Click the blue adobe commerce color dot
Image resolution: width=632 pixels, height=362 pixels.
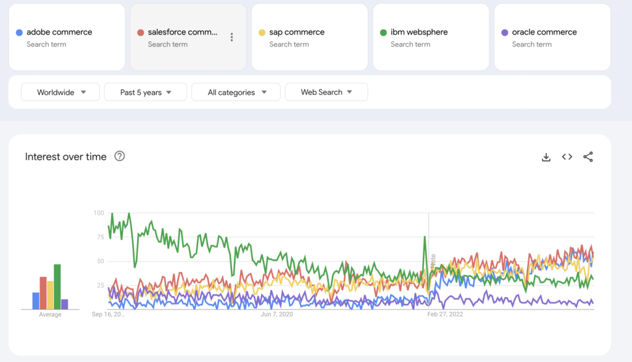click(19, 32)
